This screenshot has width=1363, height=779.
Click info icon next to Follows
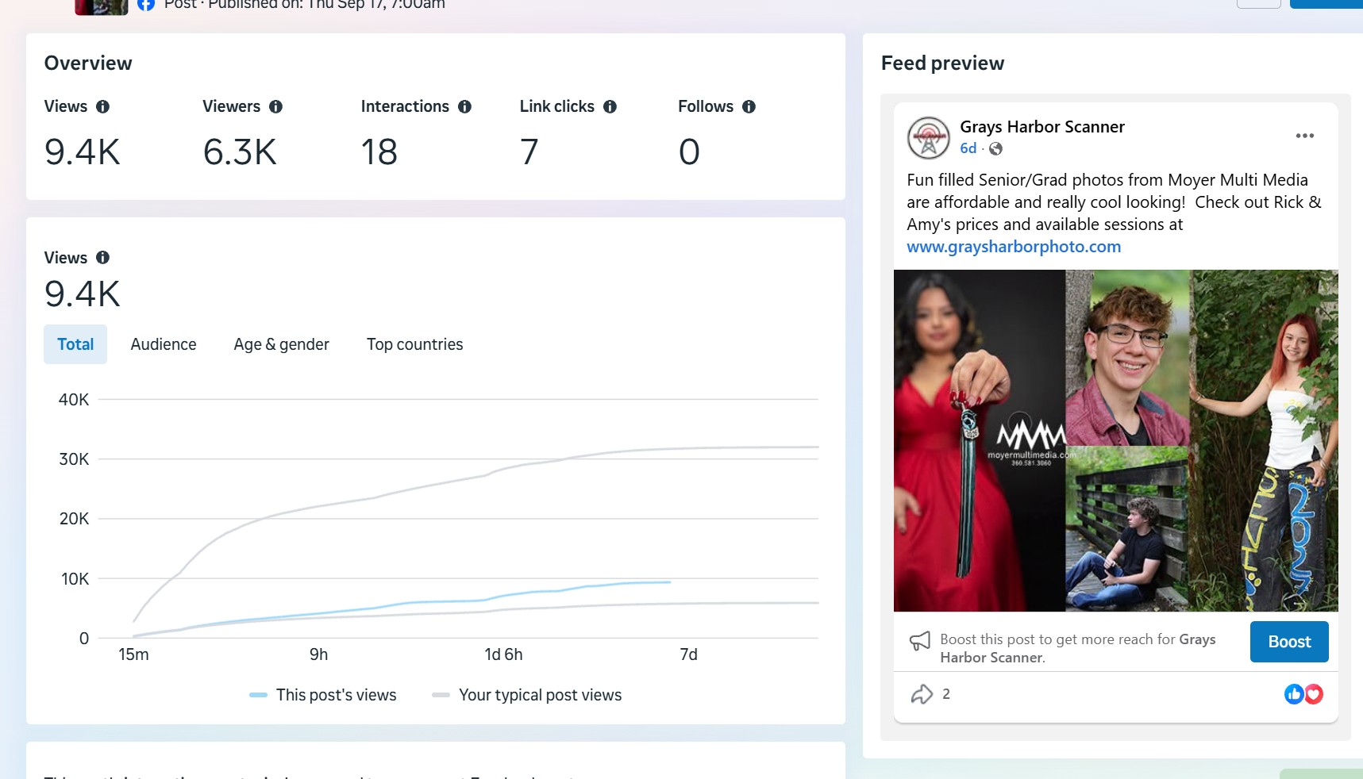click(x=749, y=106)
